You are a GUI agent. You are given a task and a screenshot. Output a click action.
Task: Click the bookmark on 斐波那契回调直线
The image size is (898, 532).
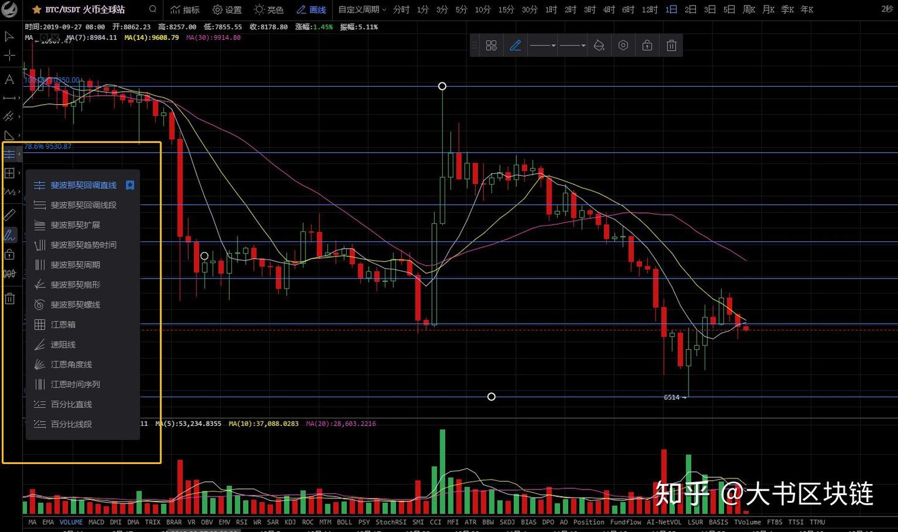coord(130,185)
